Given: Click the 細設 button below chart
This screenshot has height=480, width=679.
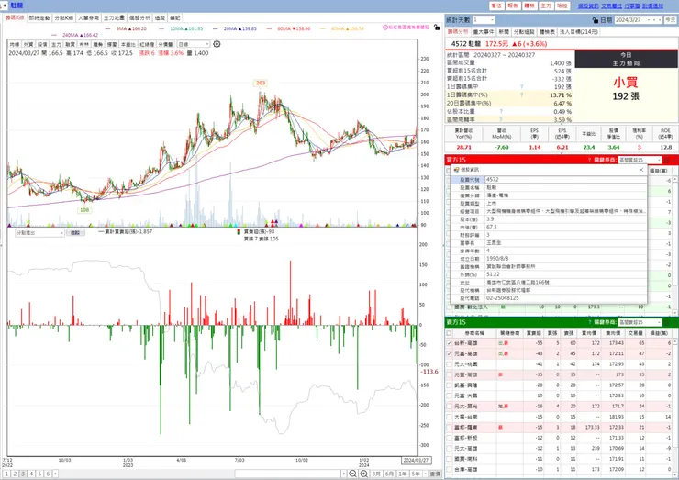Looking at the screenshot, I should 75,233.
